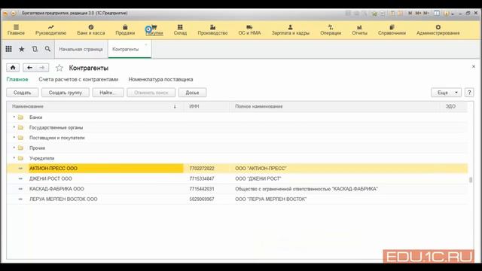Screen dimensions: 482x271
Task: Click the ИНН value 7702272022
Action: coord(202,169)
